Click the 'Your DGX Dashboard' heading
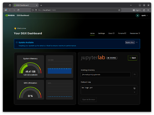This screenshot has height=115, width=154. point(28,33)
